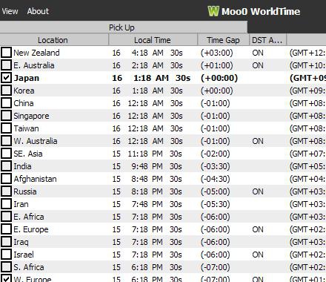This screenshot has width=326, height=282.
Task: Check the SE. Asia checkbox
Action: click(6, 154)
